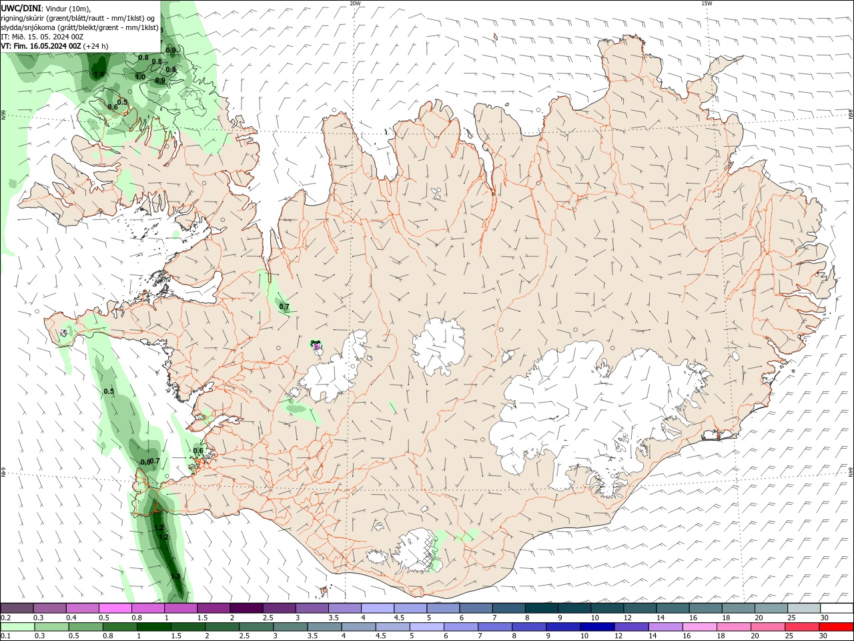Select the bottom-row grey-blue swatch between 3.5 and 4
The width and height of the screenshot is (854, 641).
(325, 627)
